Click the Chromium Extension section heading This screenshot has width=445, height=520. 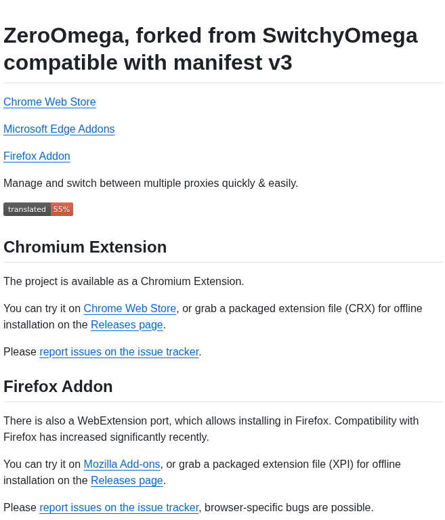click(85, 247)
